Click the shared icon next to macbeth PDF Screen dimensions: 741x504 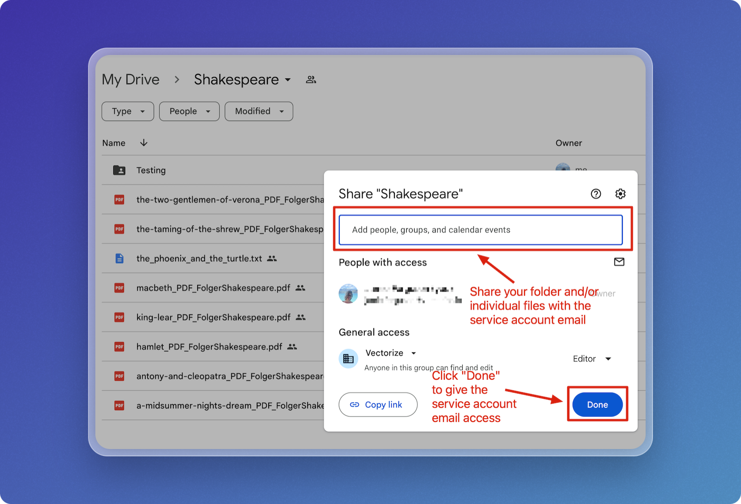(x=300, y=288)
